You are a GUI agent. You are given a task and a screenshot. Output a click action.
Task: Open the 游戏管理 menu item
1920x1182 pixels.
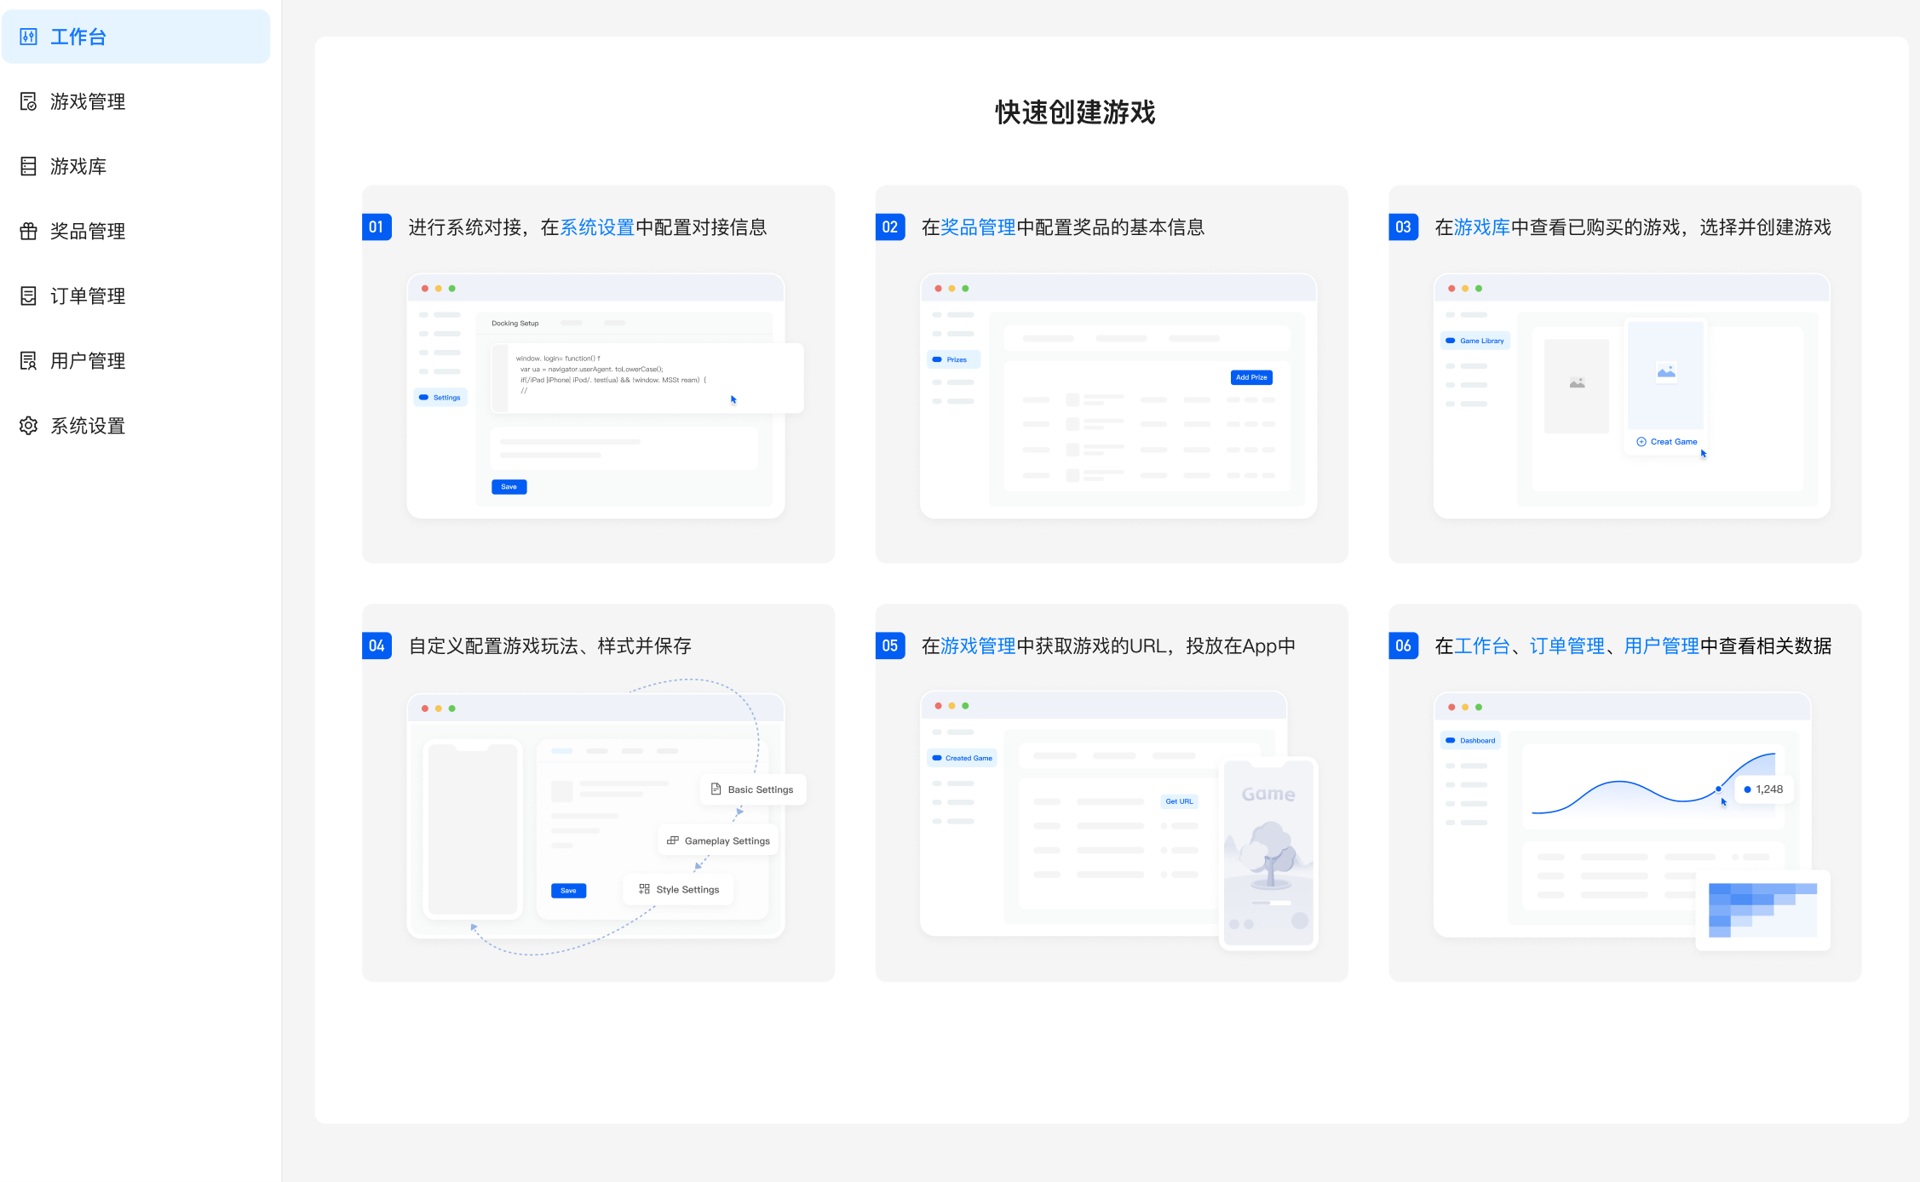coord(88,101)
